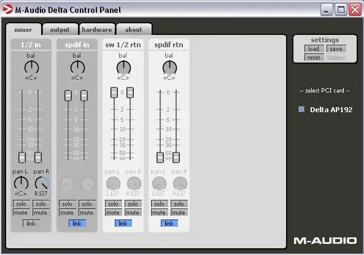
Task: Mute the right channel of sw 1/2 rtn
Action: click(133, 212)
